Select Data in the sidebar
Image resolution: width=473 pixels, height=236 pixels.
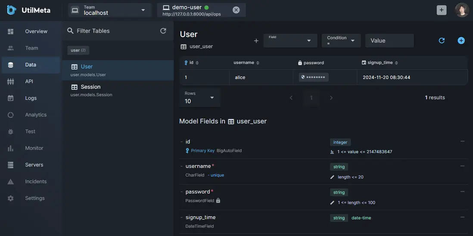click(31, 65)
